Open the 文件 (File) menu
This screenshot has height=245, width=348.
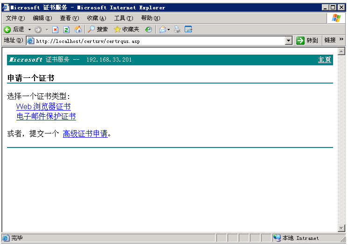(15, 18)
